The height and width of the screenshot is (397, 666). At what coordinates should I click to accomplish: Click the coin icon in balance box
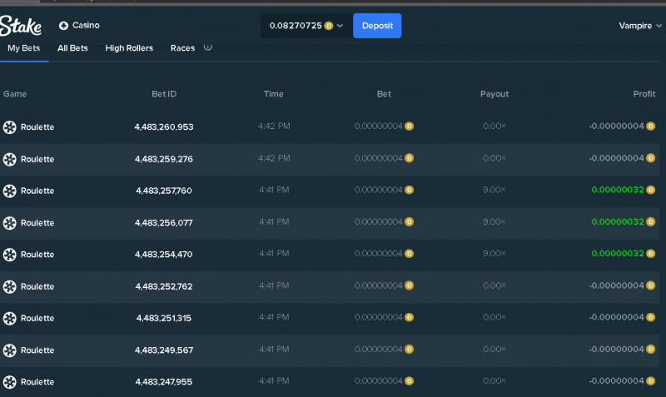click(x=328, y=26)
